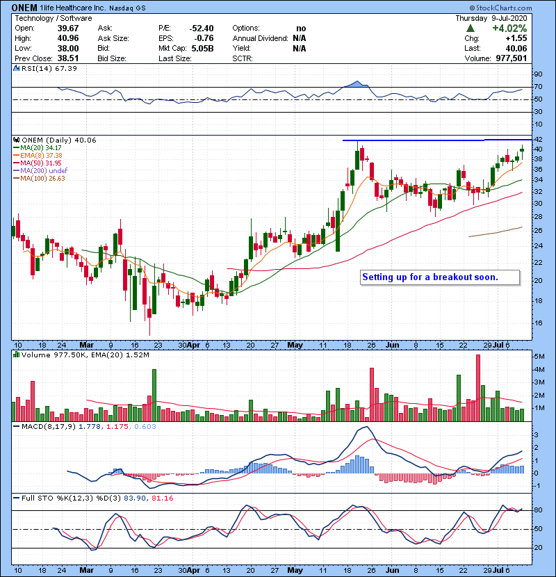Click the Nasdaq GS exchange label

127,8
